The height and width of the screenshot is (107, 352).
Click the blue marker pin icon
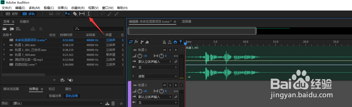181,42
